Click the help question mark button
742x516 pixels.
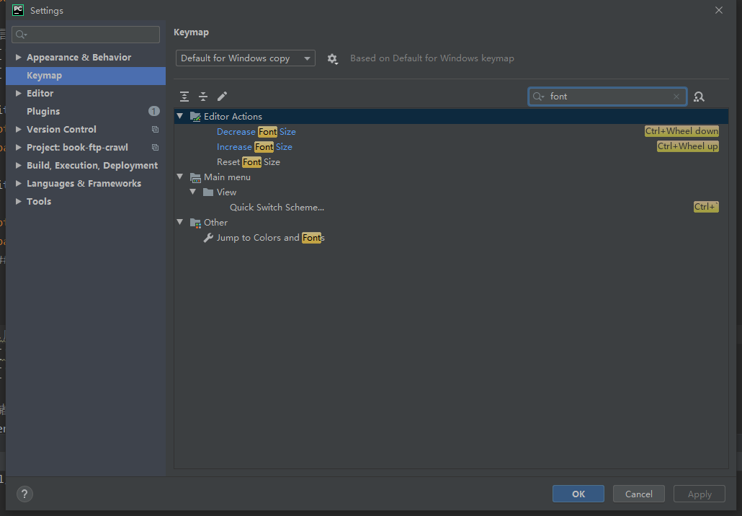coord(24,494)
